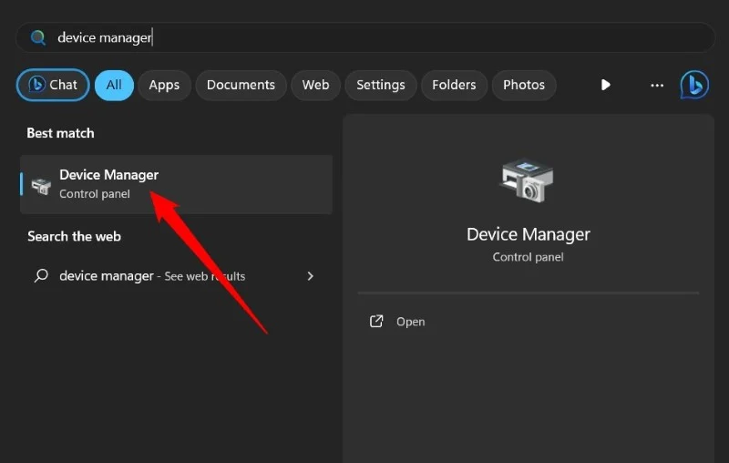Select the Photos filter tab

pos(524,85)
